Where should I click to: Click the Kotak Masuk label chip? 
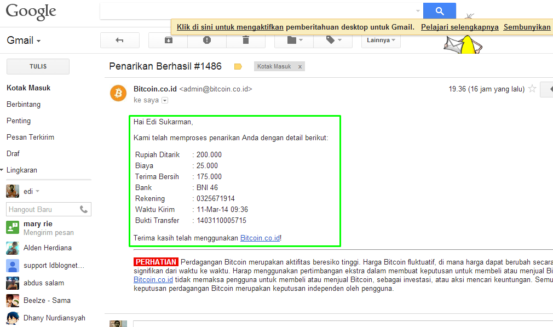(x=274, y=66)
